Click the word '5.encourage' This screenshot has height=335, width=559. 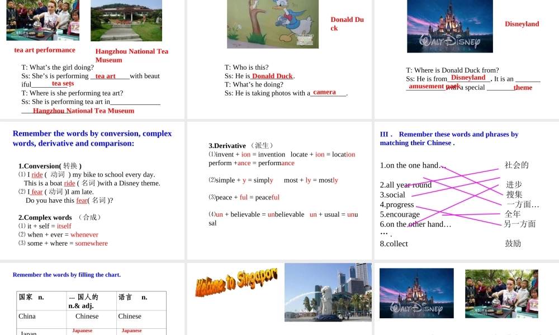[400, 214]
